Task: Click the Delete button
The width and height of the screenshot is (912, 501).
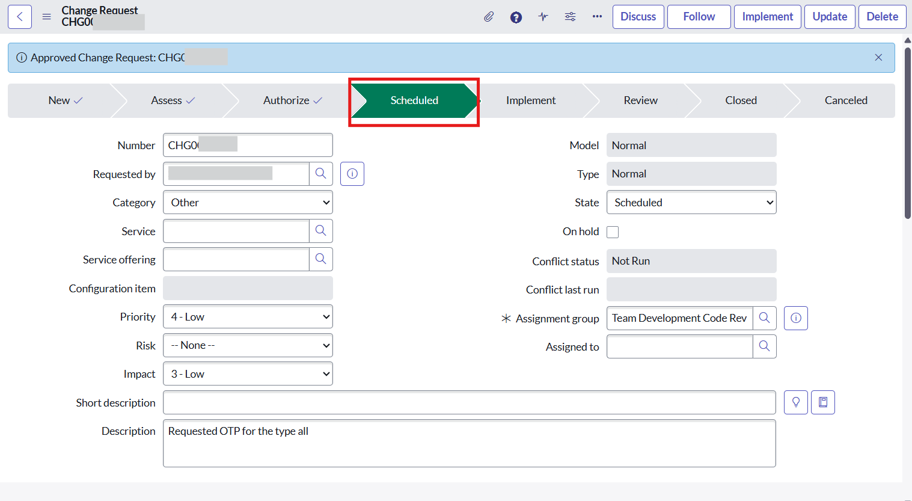Action: [x=883, y=17]
